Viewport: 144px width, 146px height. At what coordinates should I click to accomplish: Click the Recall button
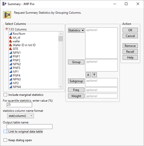pyautogui.click(x=130, y=52)
